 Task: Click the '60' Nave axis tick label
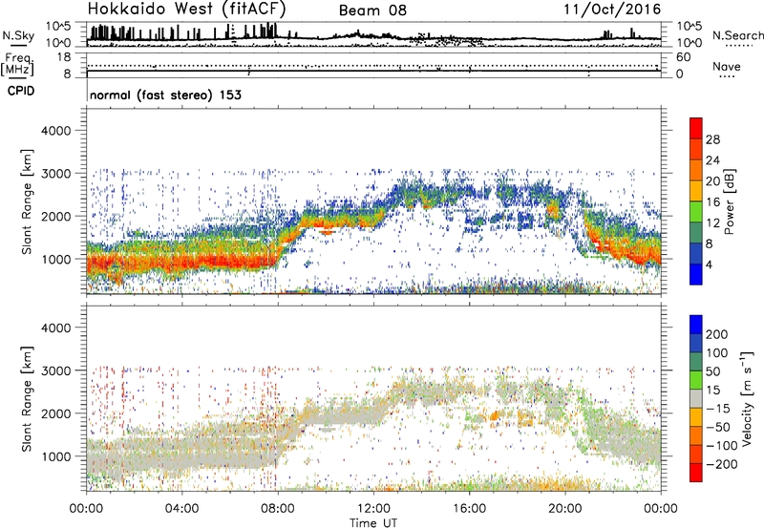(684, 57)
